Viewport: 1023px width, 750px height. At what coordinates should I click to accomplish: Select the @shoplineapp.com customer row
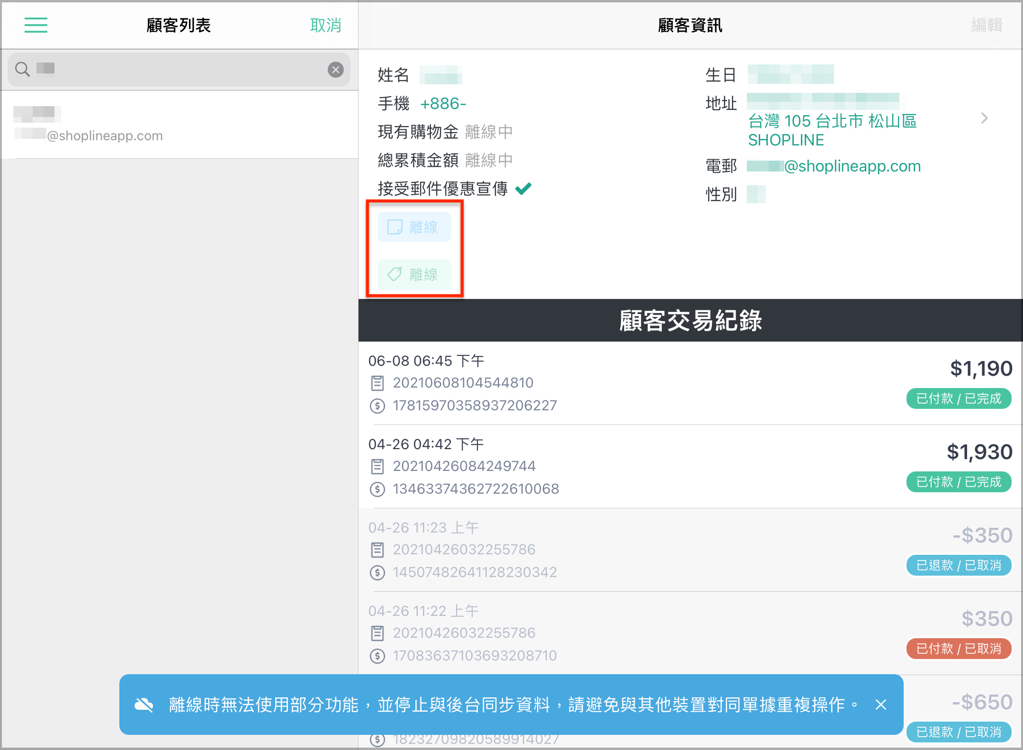click(x=179, y=125)
